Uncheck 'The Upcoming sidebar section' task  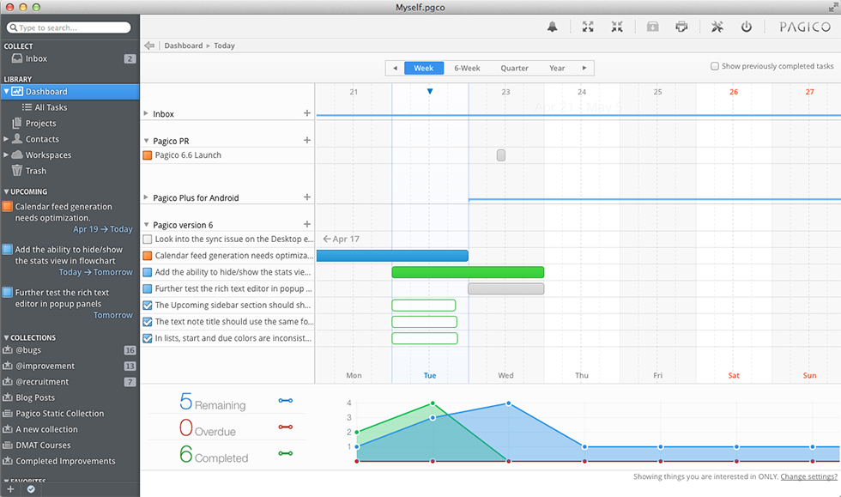pos(148,306)
